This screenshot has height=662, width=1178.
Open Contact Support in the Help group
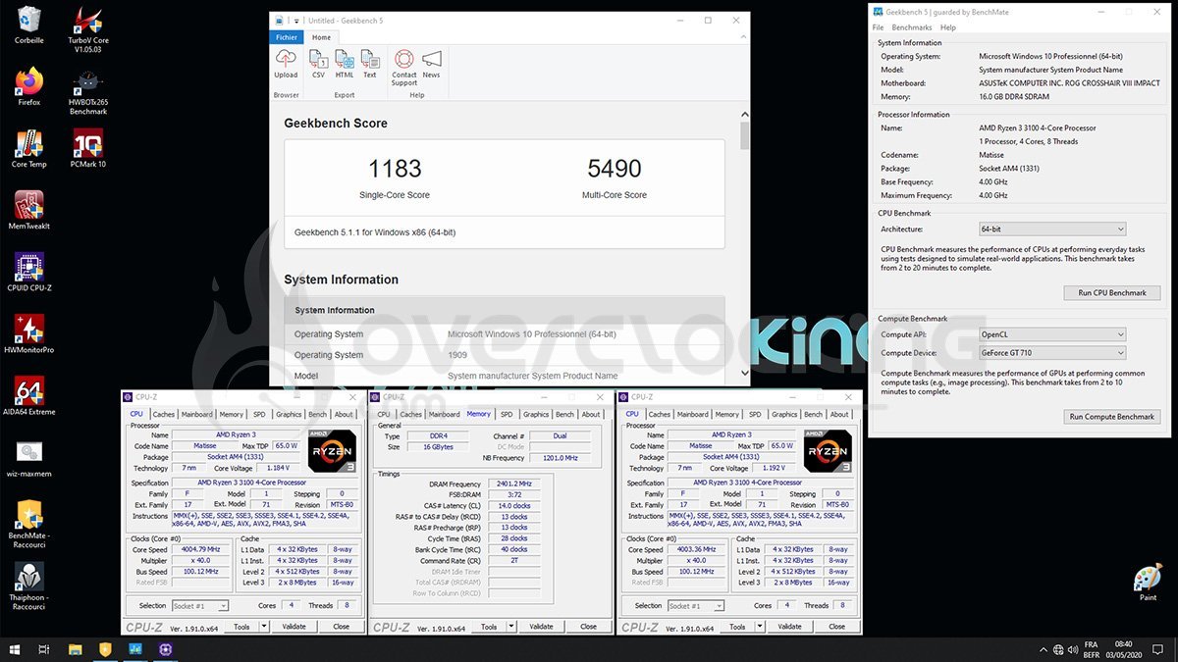coord(404,68)
